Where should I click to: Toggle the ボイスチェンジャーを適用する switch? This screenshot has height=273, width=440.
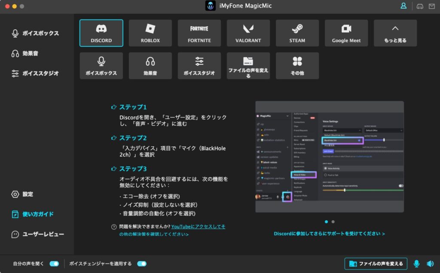click(x=142, y=264)
